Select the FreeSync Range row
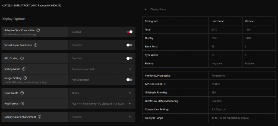Screen dimensions: 278x126 (x=208, y=118)
